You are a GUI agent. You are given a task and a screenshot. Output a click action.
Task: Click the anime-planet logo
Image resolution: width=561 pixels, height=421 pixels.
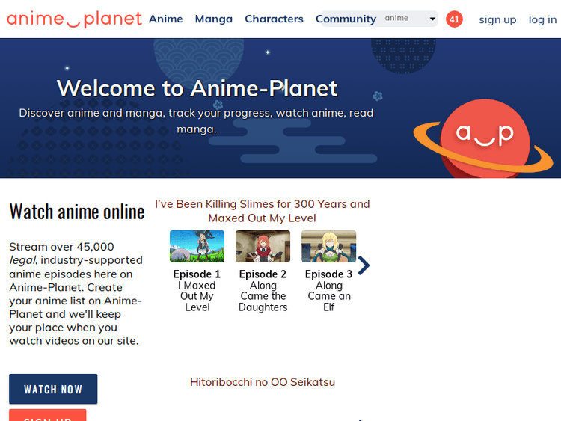74,19
